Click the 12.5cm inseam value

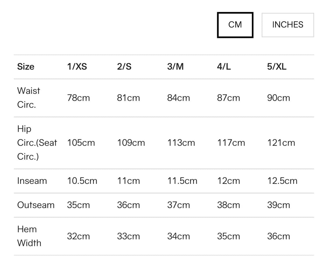point(282,181)
